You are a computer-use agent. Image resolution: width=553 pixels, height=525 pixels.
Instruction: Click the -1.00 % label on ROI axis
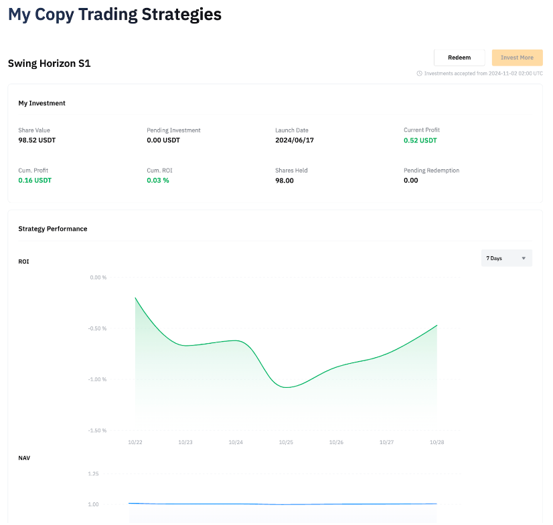pos(98,379)
